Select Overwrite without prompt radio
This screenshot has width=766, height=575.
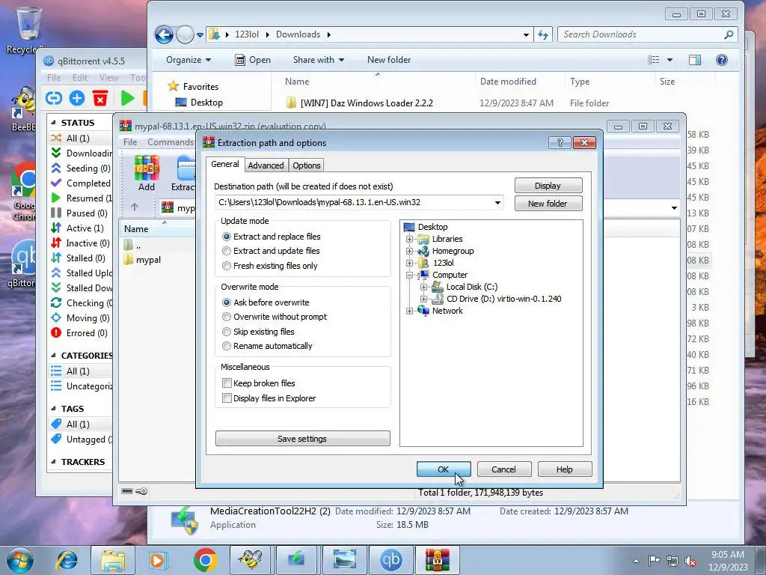[226, 317]
